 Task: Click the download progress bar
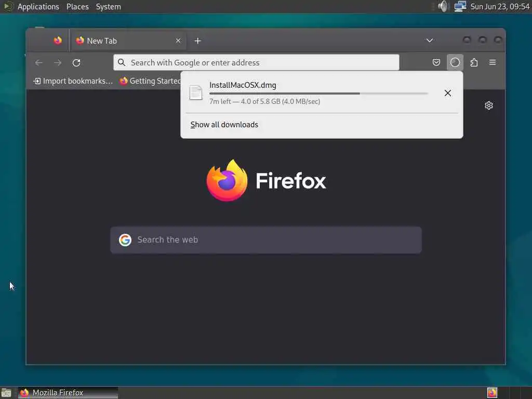pos(318,94)
